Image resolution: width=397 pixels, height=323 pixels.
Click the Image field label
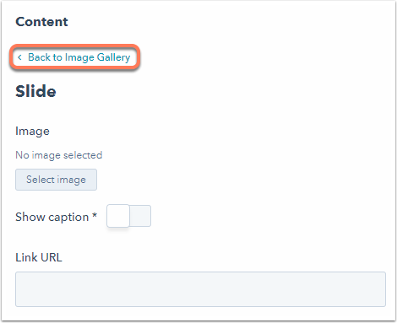pos(32,132)
